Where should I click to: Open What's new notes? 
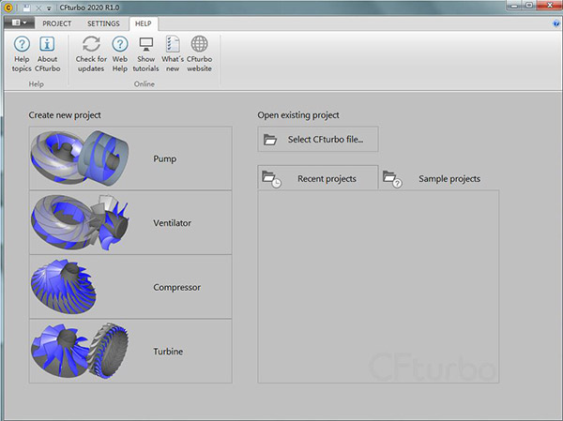click(x=173, y=53)
